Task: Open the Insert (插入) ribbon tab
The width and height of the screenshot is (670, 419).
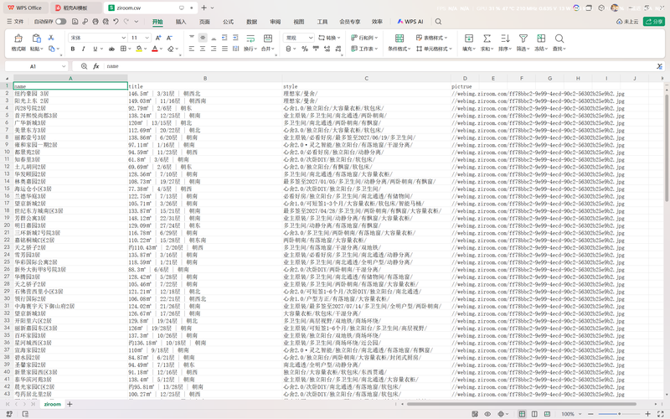Action: (x=181, y=22)
